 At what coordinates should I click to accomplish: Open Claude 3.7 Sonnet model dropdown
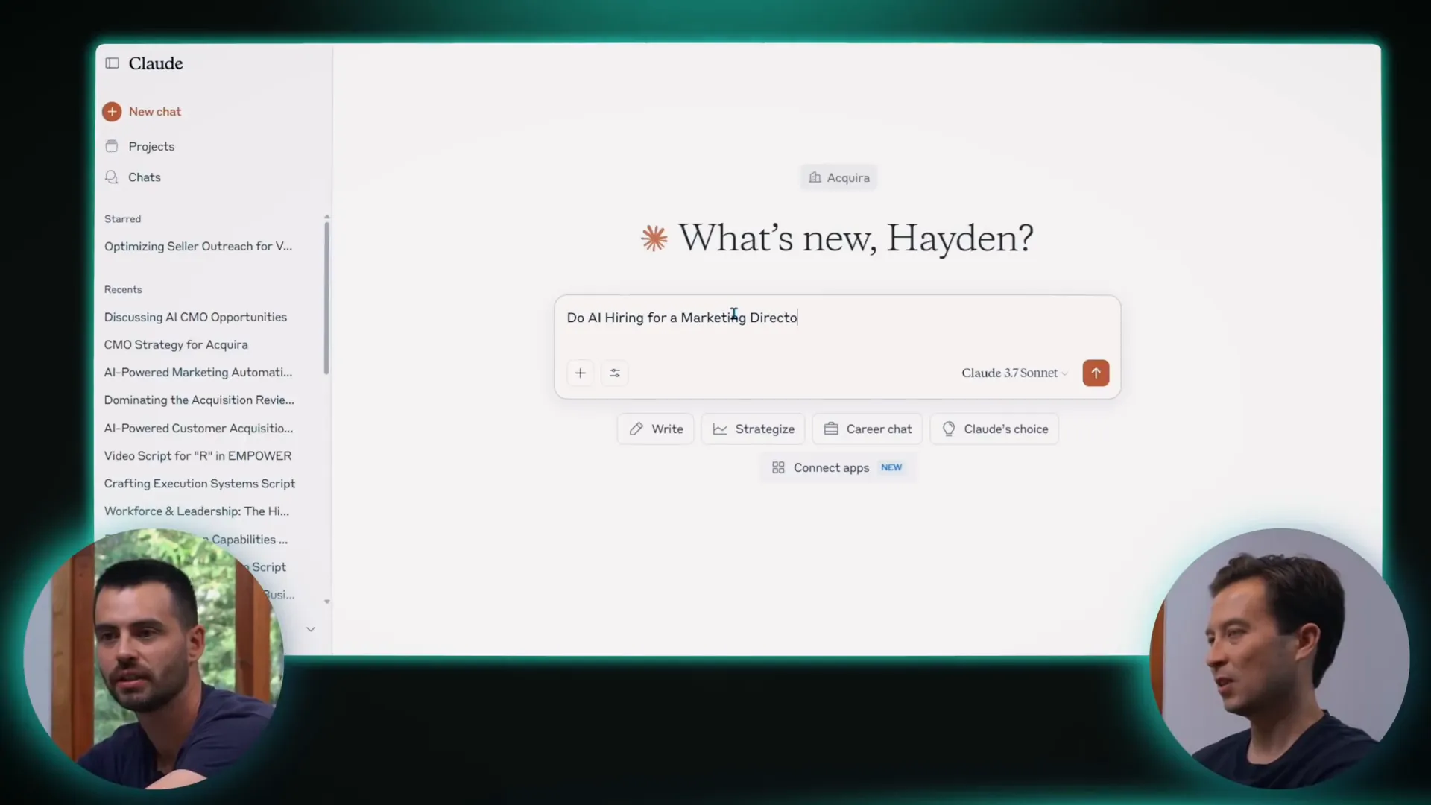1014,373
